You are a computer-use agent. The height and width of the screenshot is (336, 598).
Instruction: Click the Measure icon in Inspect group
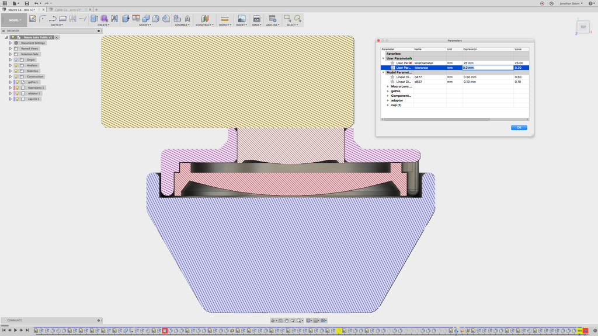(x=224, y=19)
